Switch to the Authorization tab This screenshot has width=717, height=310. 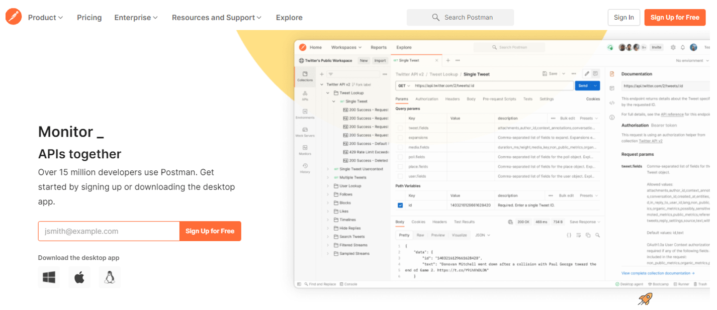coord(427,99)
